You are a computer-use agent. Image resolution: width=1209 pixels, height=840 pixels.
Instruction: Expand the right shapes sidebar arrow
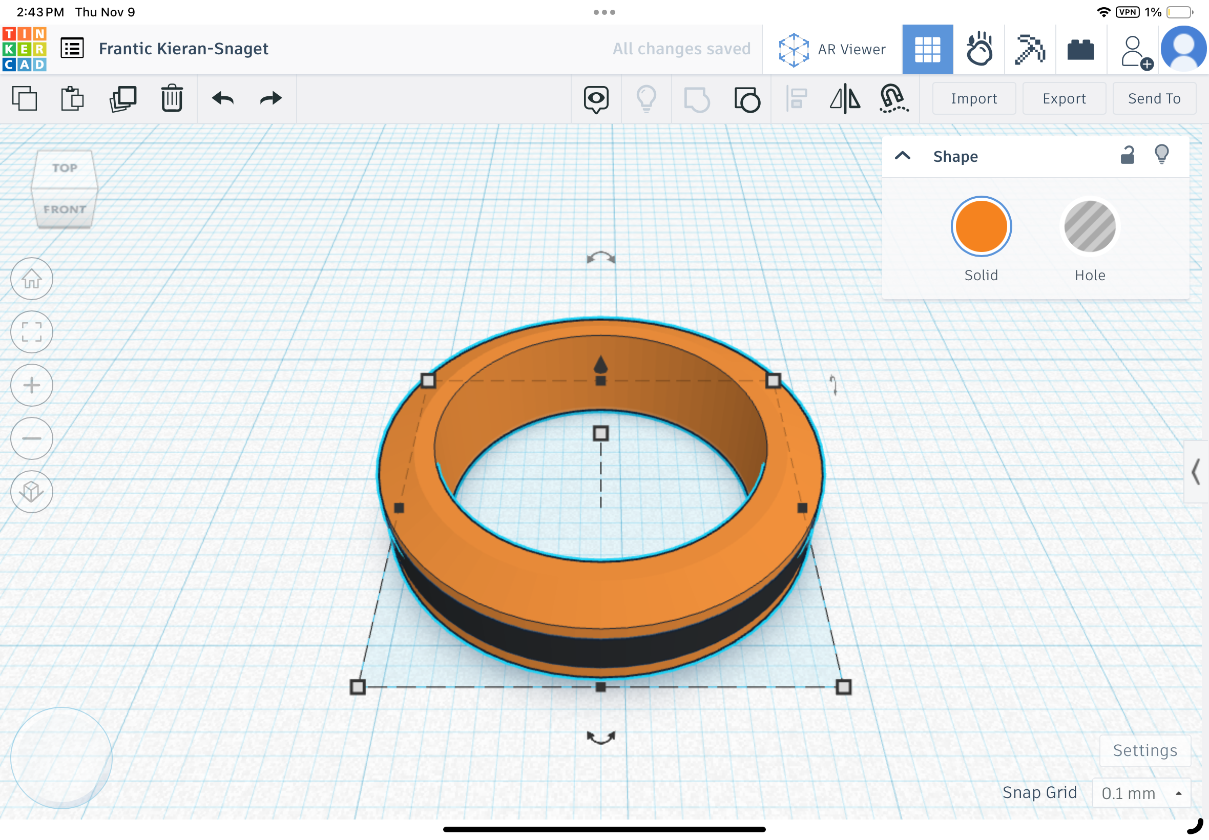click(x=1195, y=471)
